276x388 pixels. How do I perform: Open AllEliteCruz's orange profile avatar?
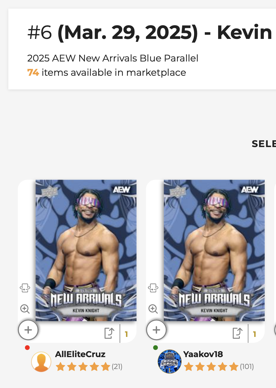click(x=41, y=362)
